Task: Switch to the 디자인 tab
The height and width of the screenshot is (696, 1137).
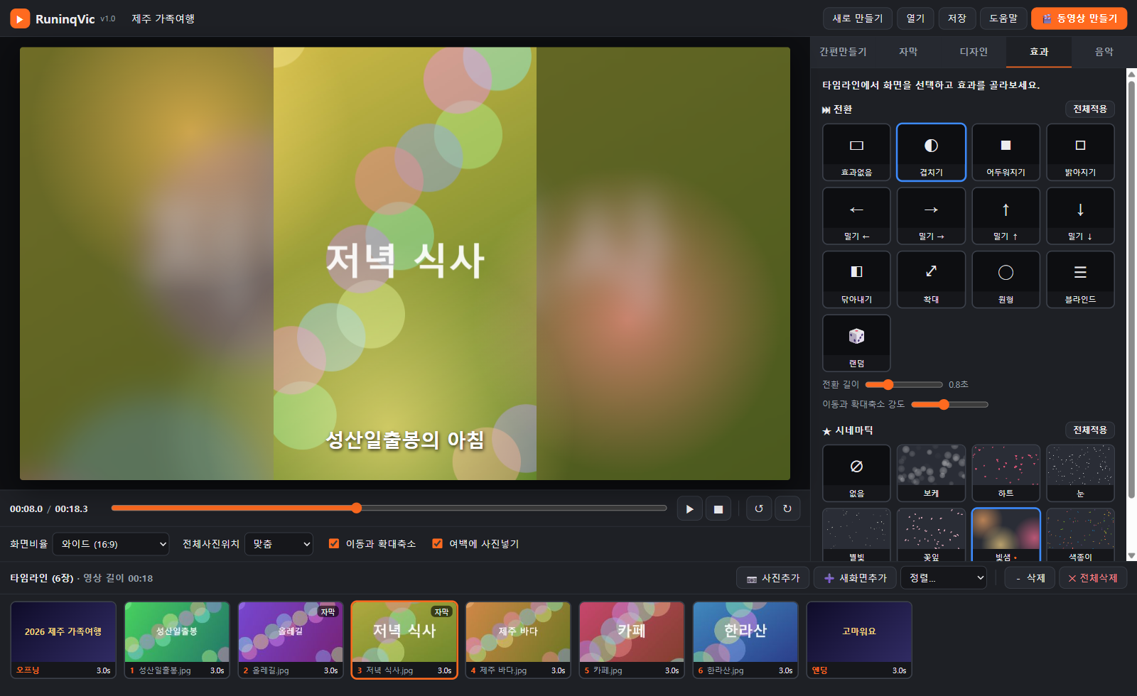Action: click(974, 52)
